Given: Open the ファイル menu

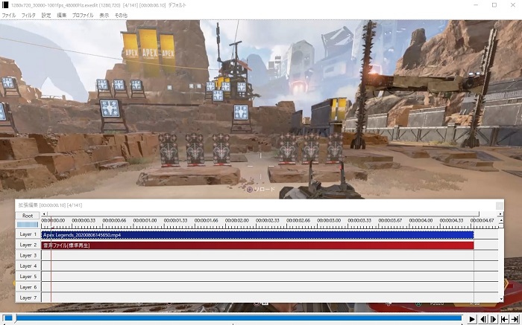Looking at the screenshot, I should (9, 16).
